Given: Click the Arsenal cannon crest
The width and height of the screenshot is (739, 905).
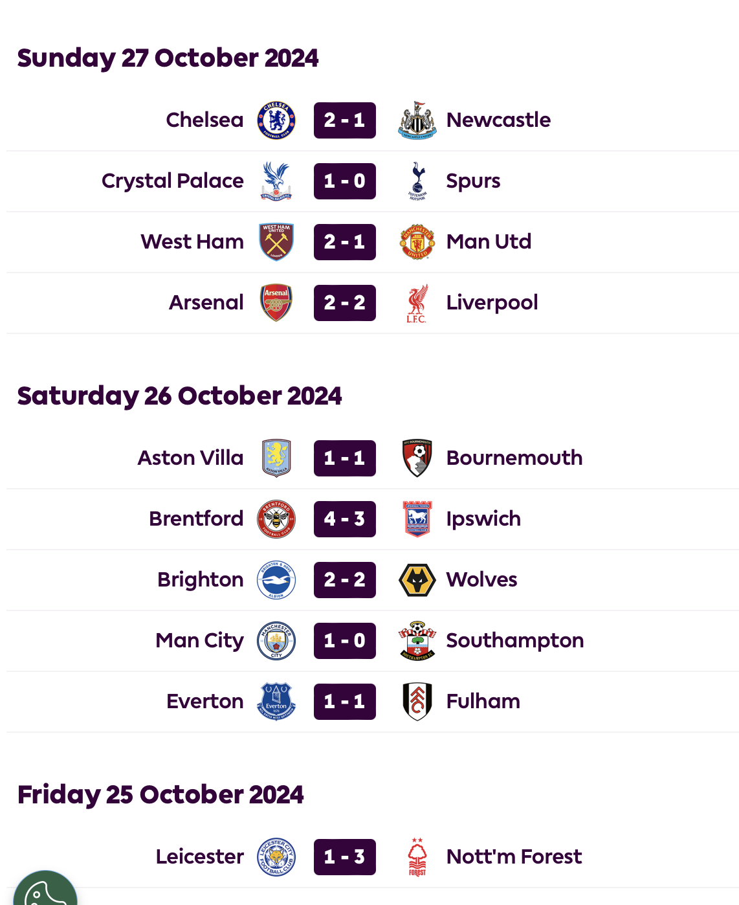Looking at the screenshot, I should (x=276, y=303).
